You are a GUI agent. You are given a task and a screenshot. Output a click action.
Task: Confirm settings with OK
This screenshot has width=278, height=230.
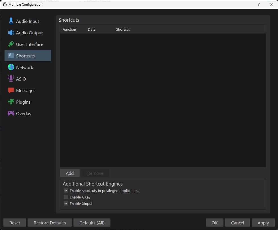coord(214,222)
